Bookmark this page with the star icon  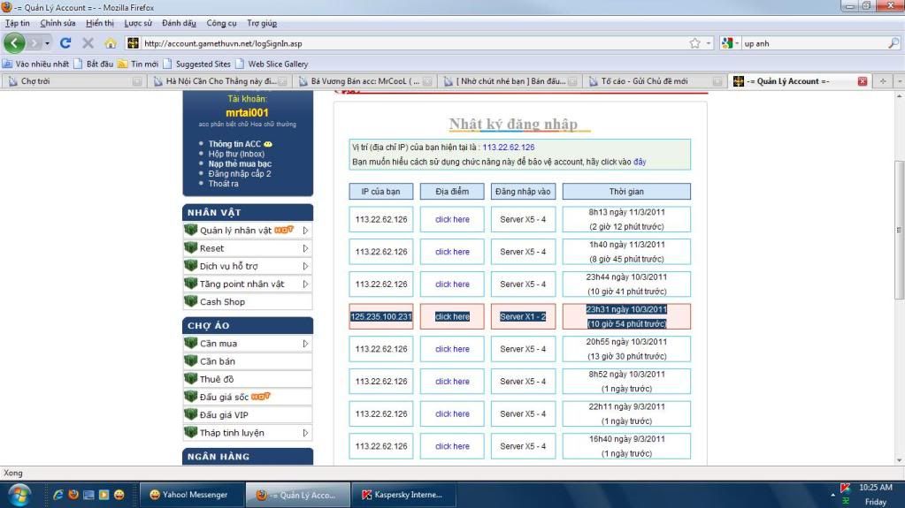[695, 43]
